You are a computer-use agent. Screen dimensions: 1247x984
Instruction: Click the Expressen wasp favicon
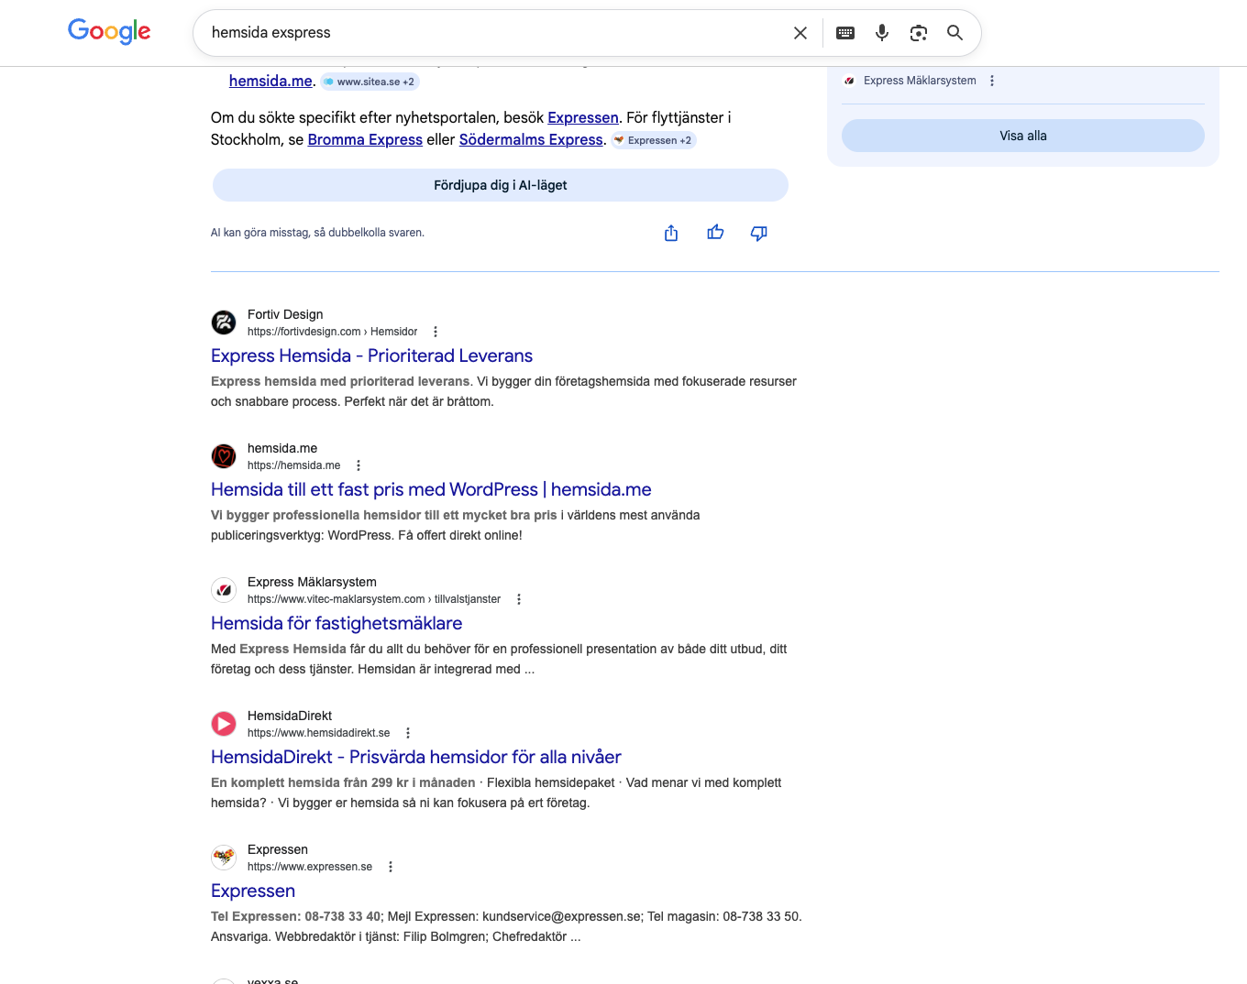tap(224, 858)
